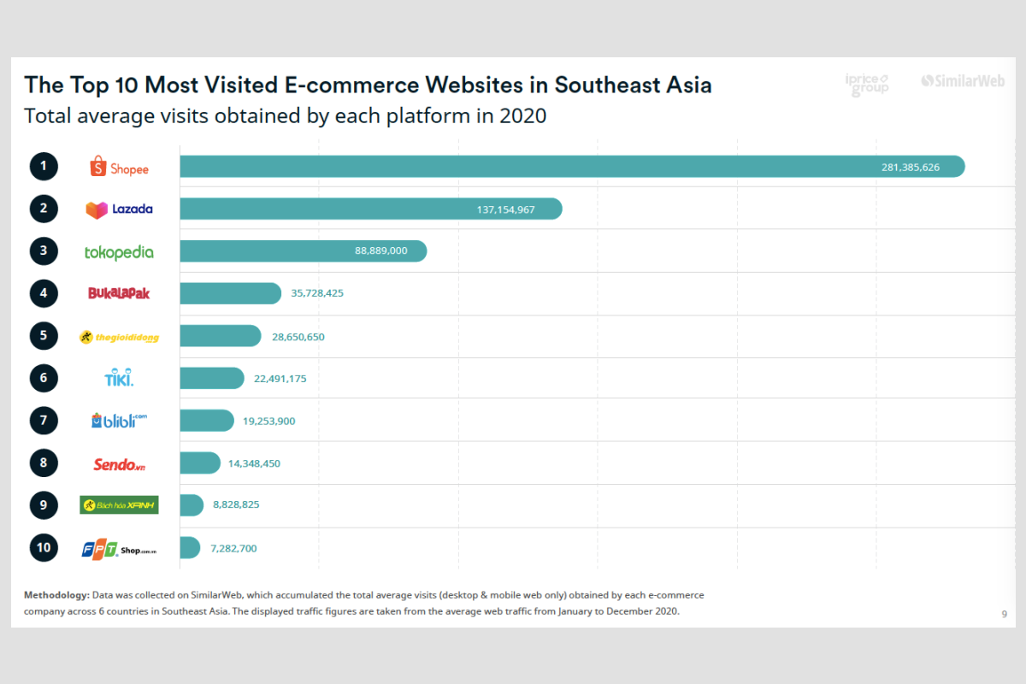This screenshot has width=1026, height=684.
Task: Select the thegioididong logo
Action: (x=119, y=337)
